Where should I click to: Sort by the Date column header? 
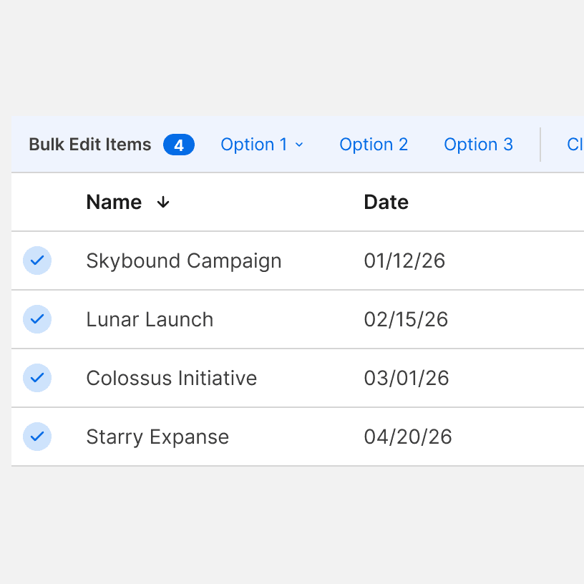(386, 203)
